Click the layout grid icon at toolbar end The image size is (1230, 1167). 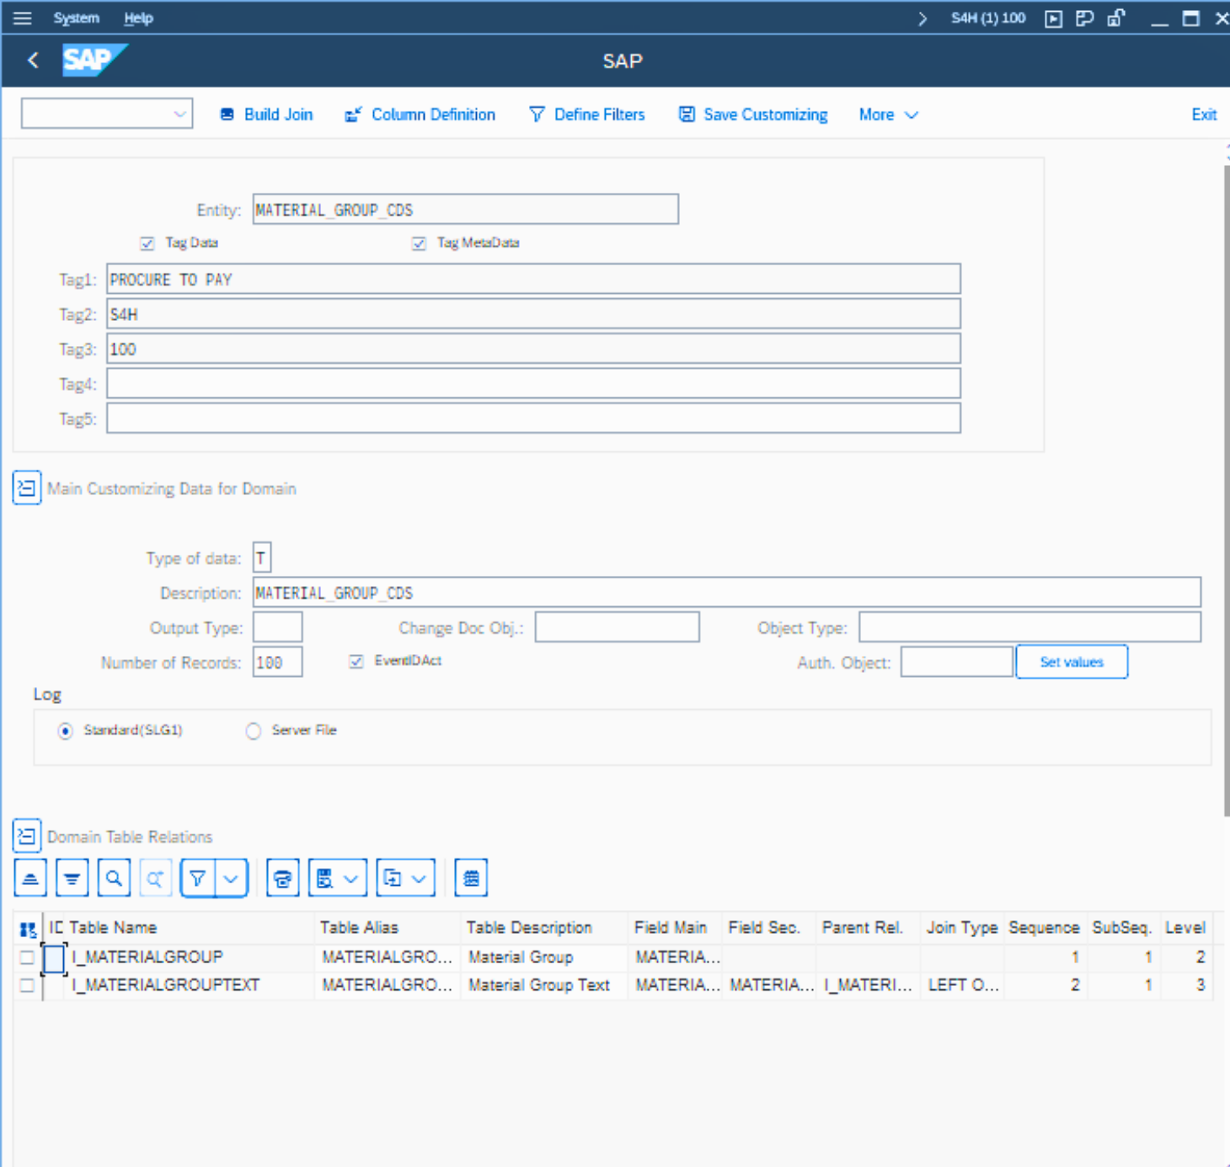(x=471, y=879)
